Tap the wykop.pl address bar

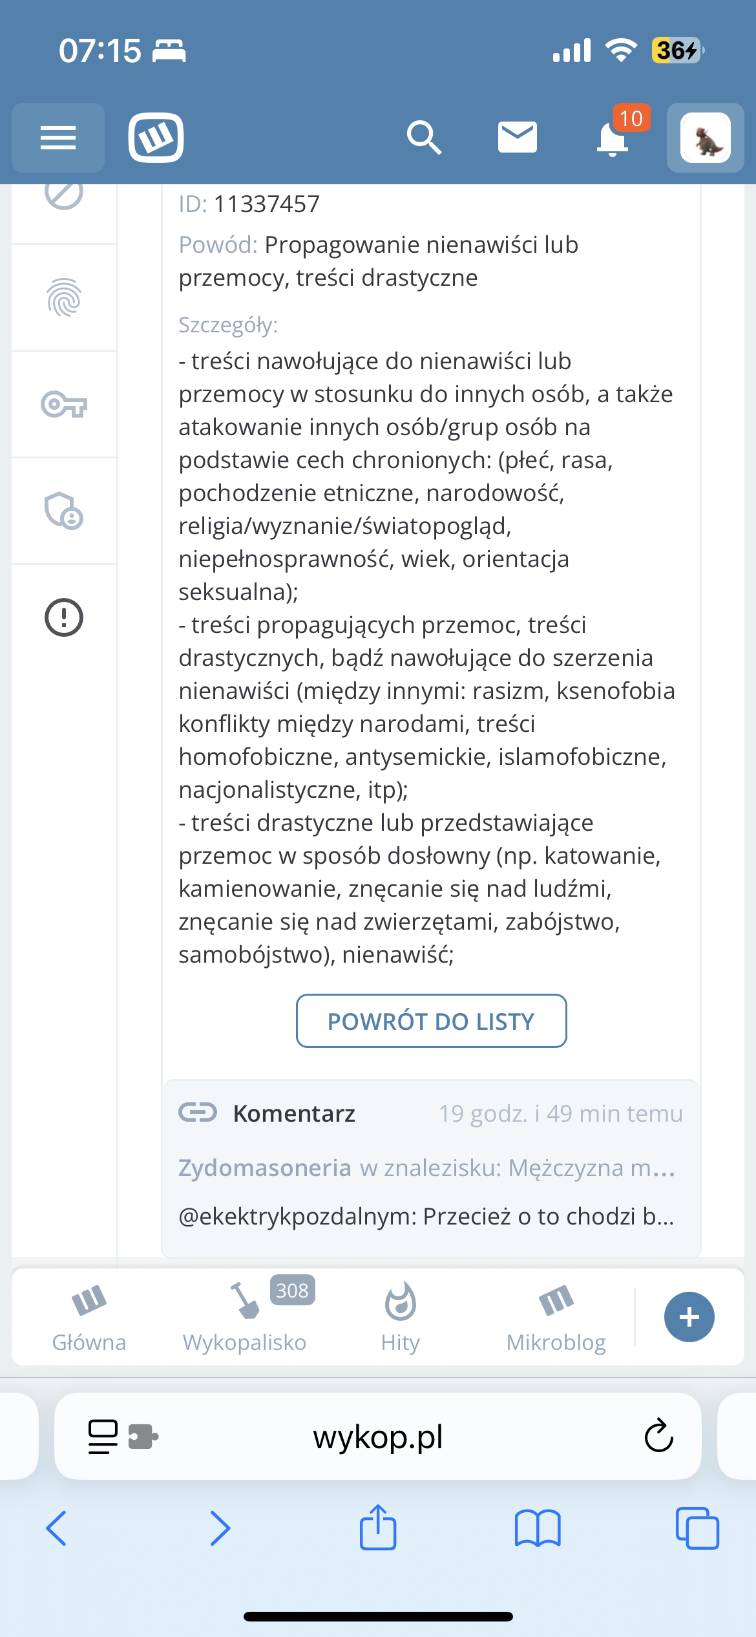(x=378, y=1437)
